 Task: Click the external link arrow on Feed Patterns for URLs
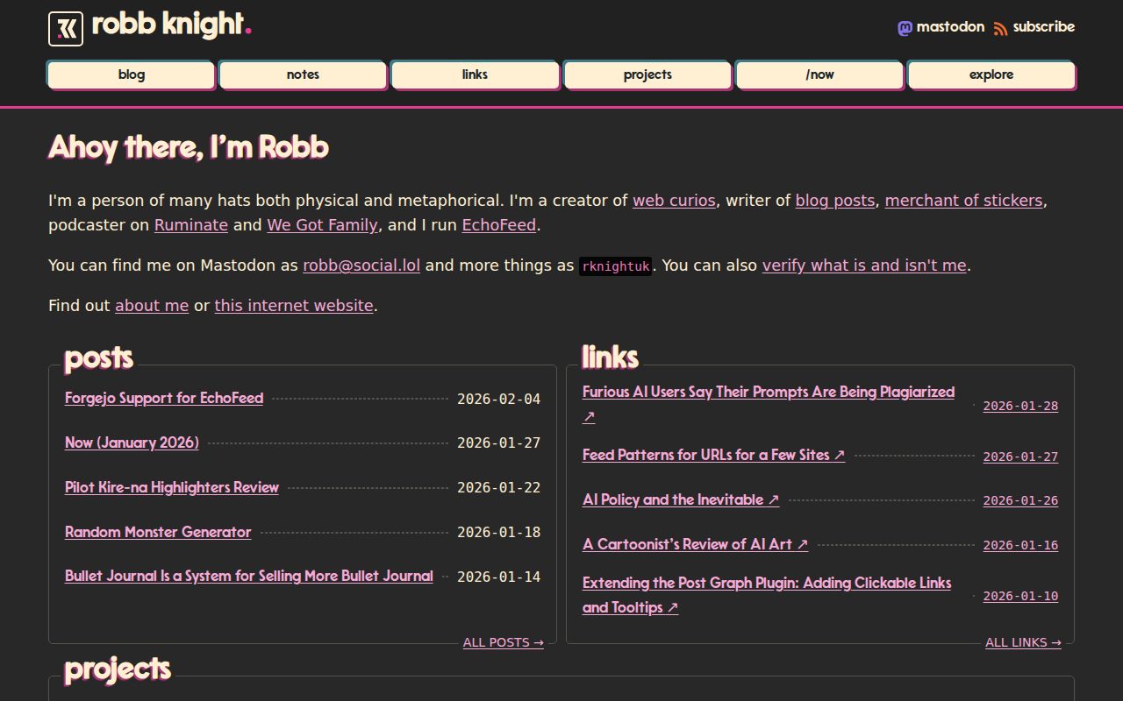[840, 455]
